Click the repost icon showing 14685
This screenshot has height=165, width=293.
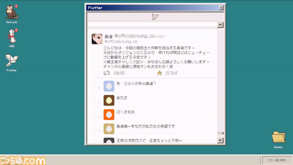(x=107, y=73)
